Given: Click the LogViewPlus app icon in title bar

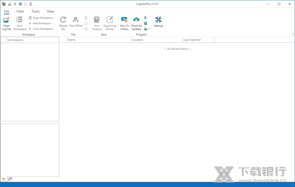Looking at the screenshot, I should coord(4,4).
